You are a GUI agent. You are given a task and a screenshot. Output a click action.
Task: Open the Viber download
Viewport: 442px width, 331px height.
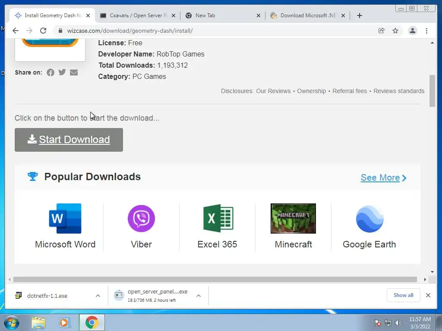point(141,227)
